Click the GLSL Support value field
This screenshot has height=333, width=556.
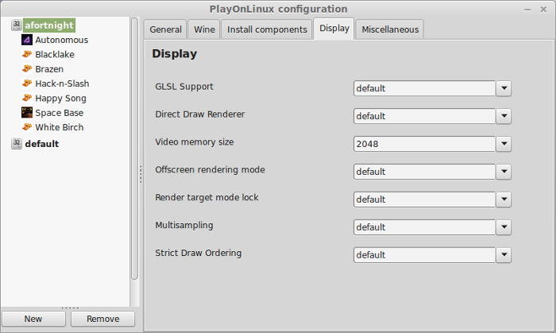pyautogui.click(x=424, y=88)
